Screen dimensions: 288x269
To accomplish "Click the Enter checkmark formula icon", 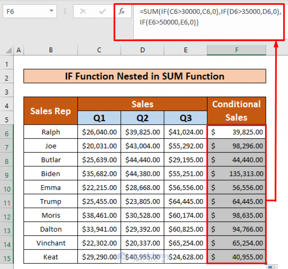I will pyautogui.click(x=102, y=12).
